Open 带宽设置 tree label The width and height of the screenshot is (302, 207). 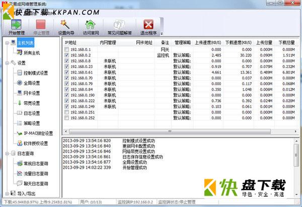[x=32, y=103]
